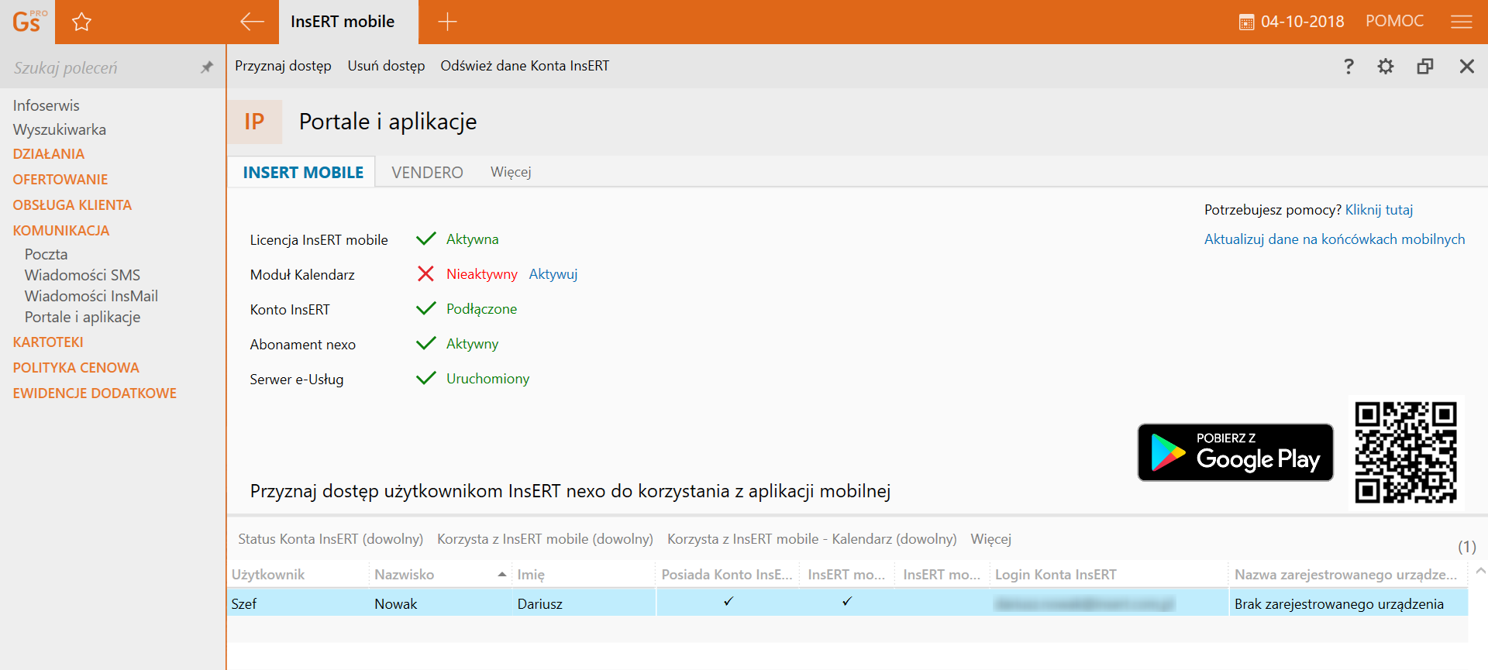
Task: Open a new tab with plus icon
Action: tap(447, 22)
